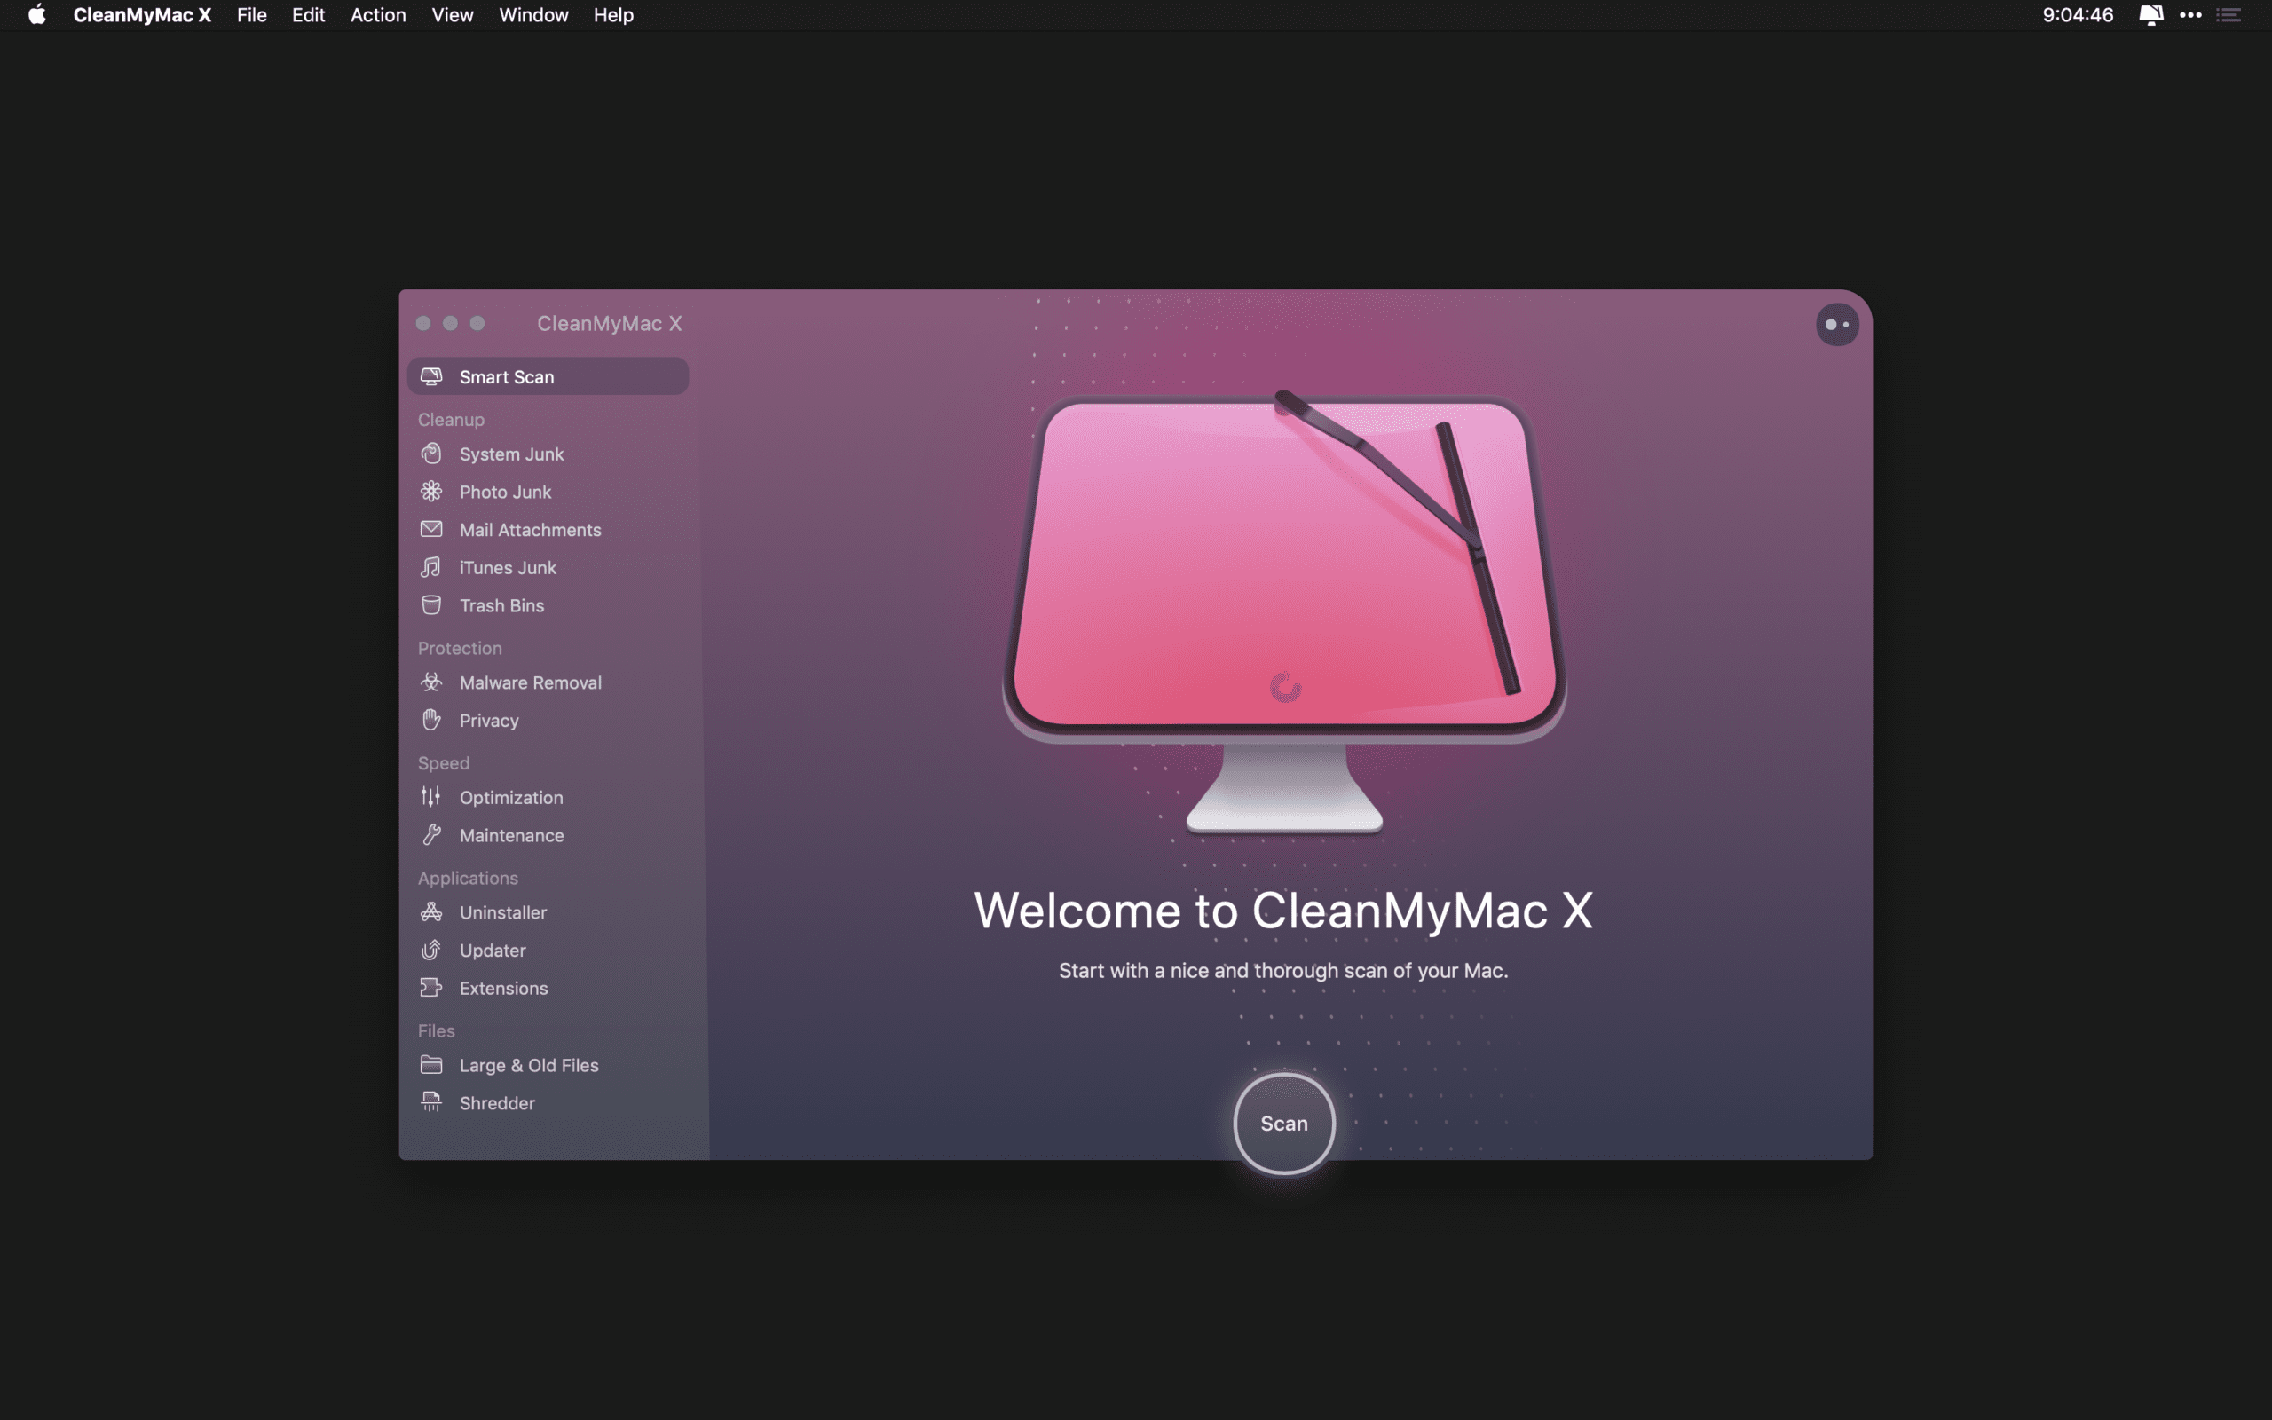Select the Smart Scan monitor icon
This screenshot has width=2272, height=1420.
point(431,376)
